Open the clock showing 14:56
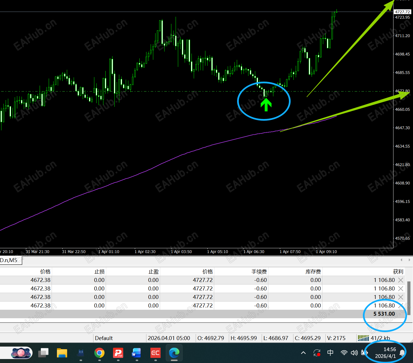 tap(386, 353)
